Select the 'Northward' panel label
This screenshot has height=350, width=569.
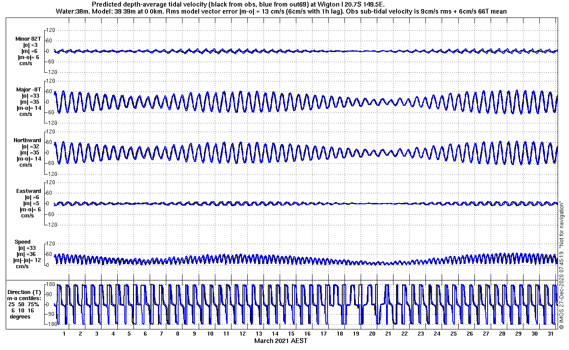point(27,140)
